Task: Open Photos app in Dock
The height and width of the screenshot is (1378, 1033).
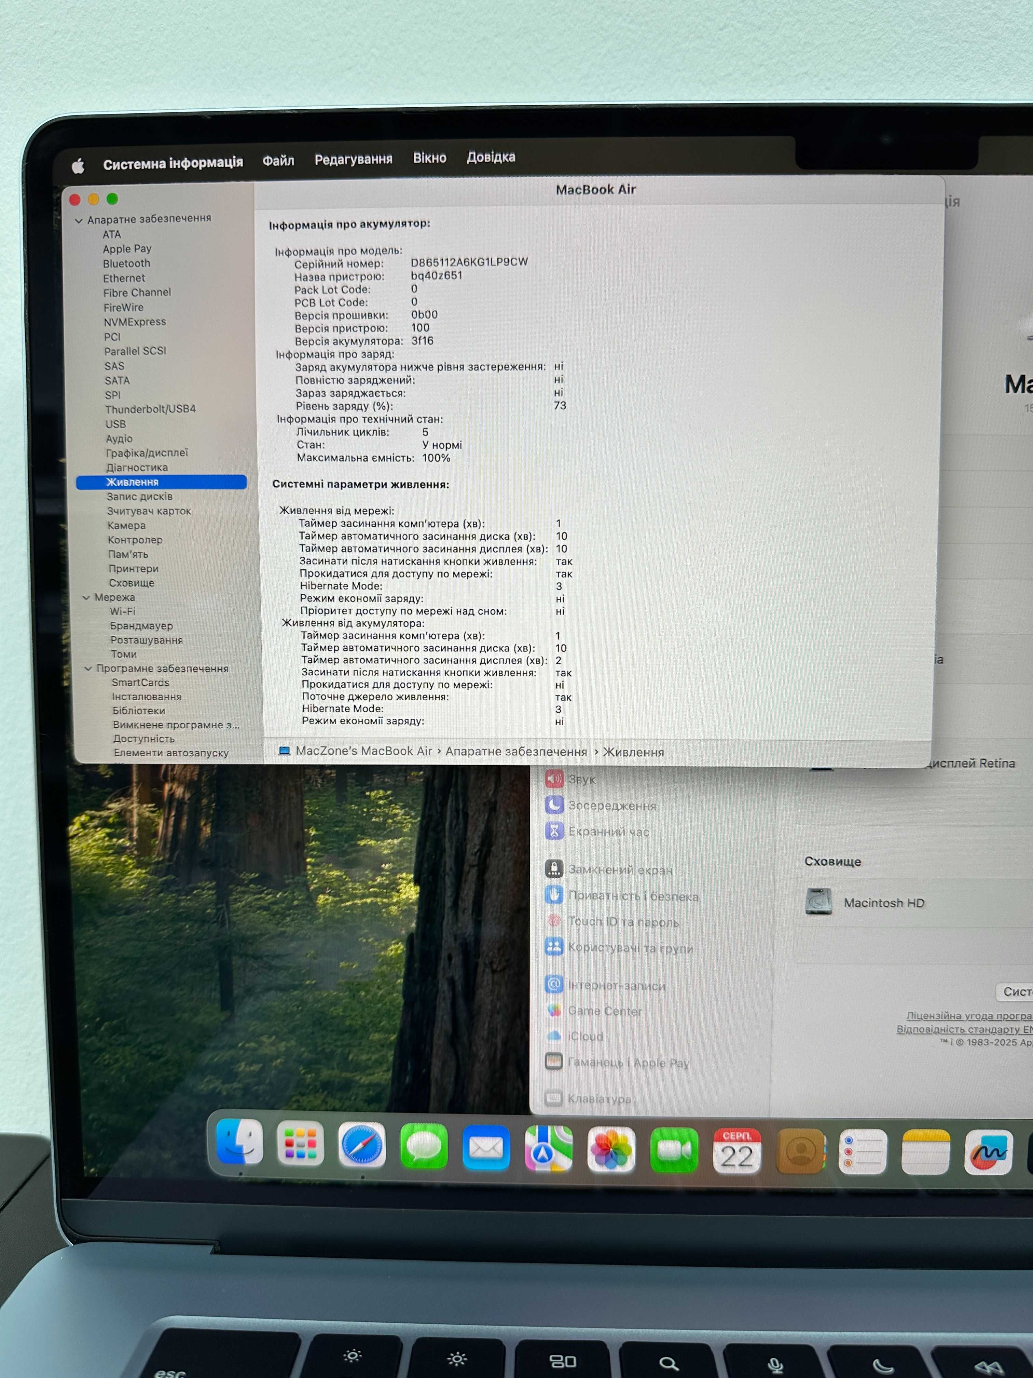Action: point(611,1150)
